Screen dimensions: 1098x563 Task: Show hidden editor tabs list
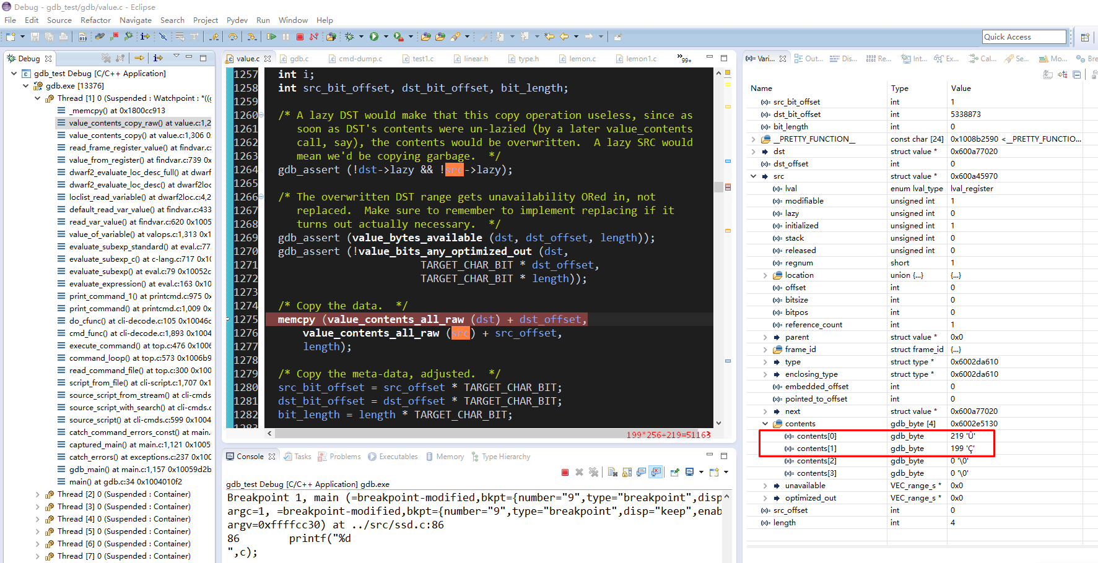pyautogui.click(x=684, y=58)
